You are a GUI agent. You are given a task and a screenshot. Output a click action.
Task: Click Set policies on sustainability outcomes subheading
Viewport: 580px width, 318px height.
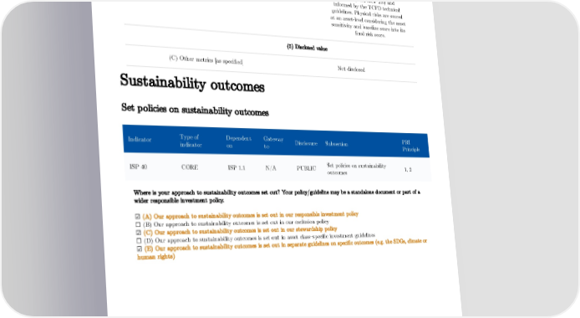pos(195,110)
